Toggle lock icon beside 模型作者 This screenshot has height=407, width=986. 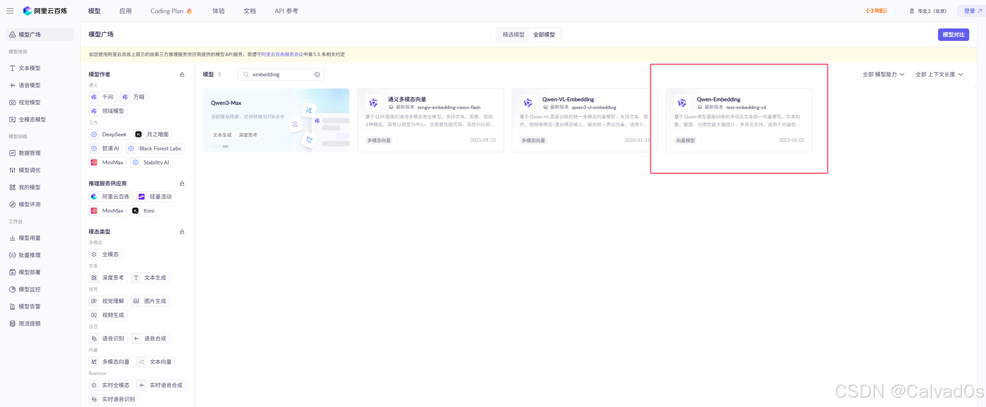[182, 74]
